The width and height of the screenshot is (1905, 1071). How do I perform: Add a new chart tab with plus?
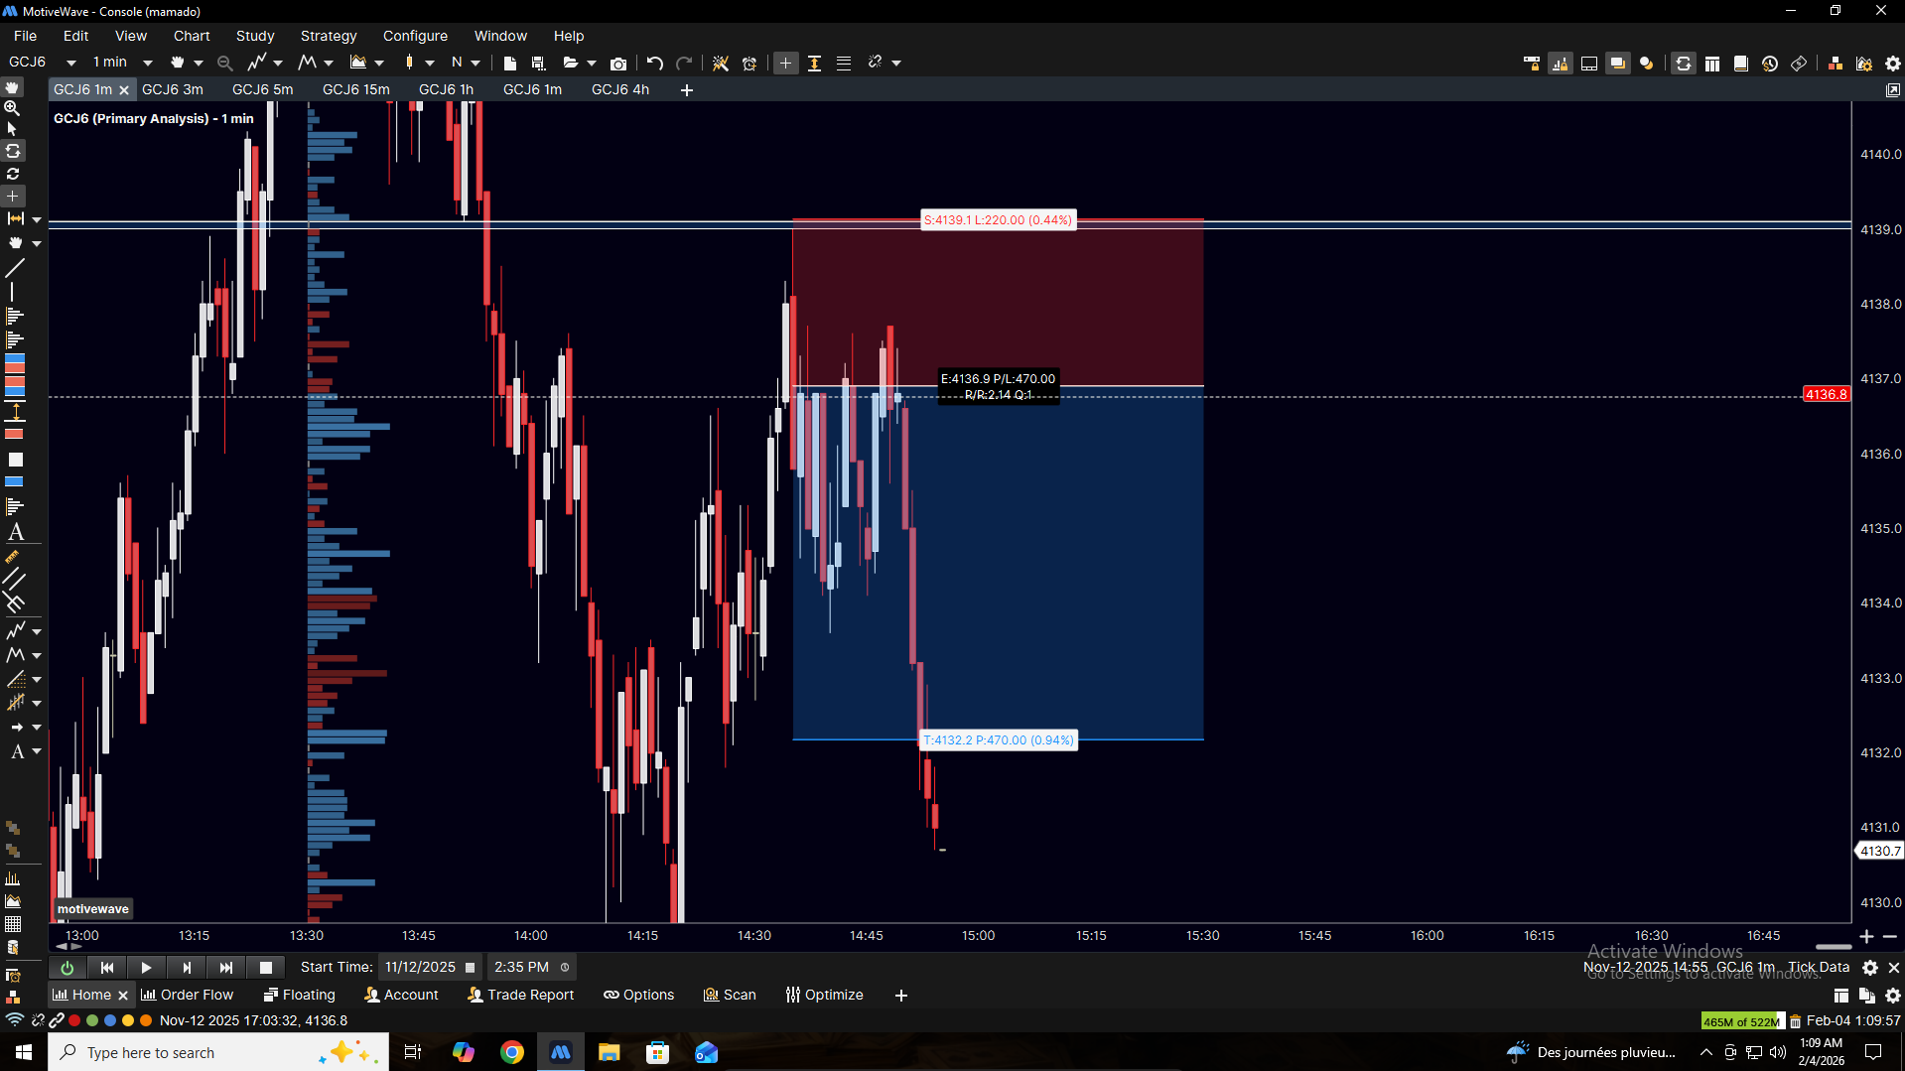coord(687,90)
